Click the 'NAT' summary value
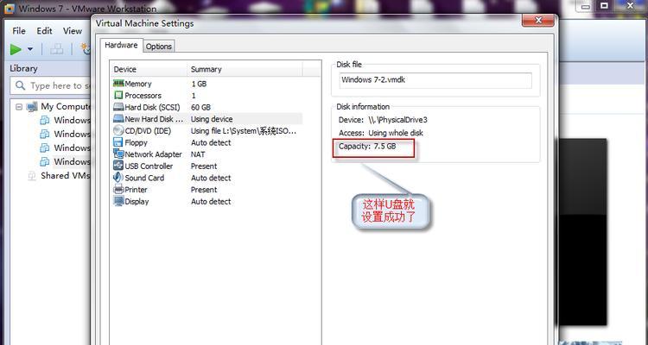The image size is (648, 345). [198, 154]
